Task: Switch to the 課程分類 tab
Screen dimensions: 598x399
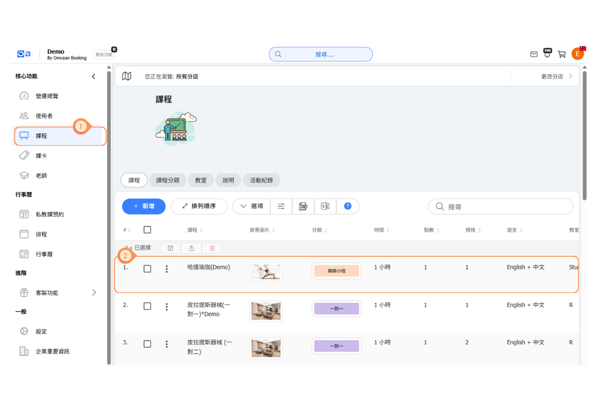Action: (x=167, y=180)
